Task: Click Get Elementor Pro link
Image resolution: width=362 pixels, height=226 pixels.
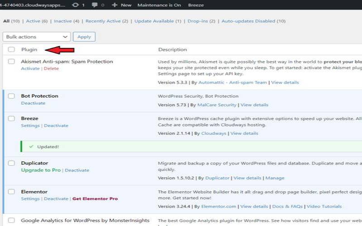Action: 95,199
